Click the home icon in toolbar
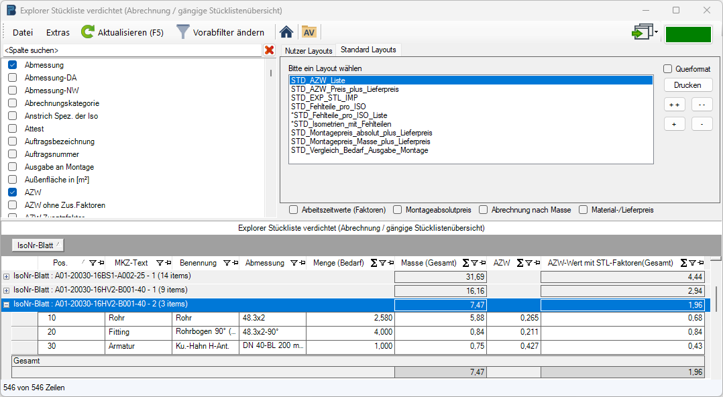723x397 pixels. pyautogui.click(x=286, y=32)
